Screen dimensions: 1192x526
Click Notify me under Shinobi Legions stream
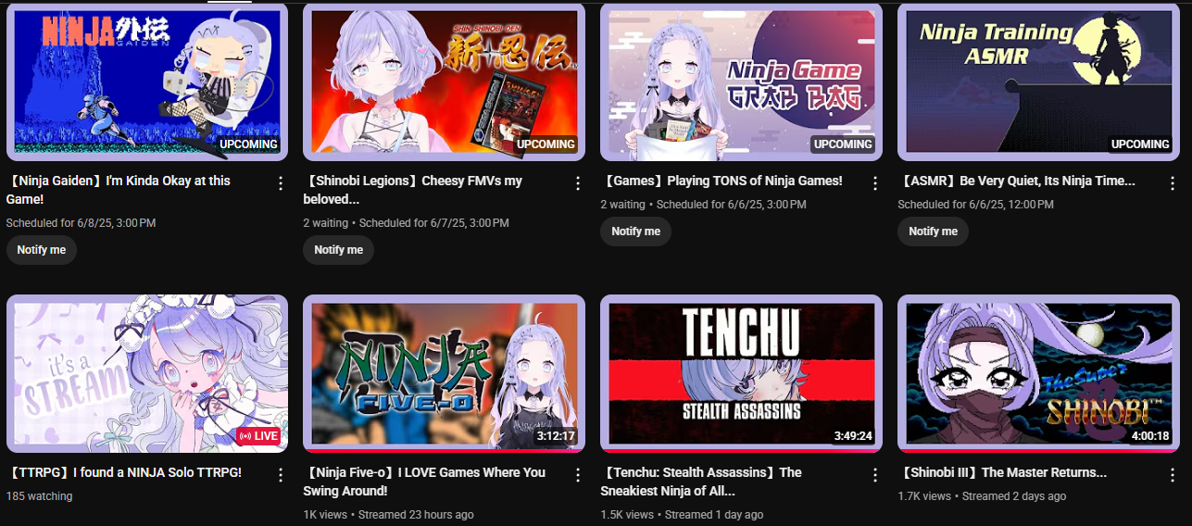coord(339,250)
